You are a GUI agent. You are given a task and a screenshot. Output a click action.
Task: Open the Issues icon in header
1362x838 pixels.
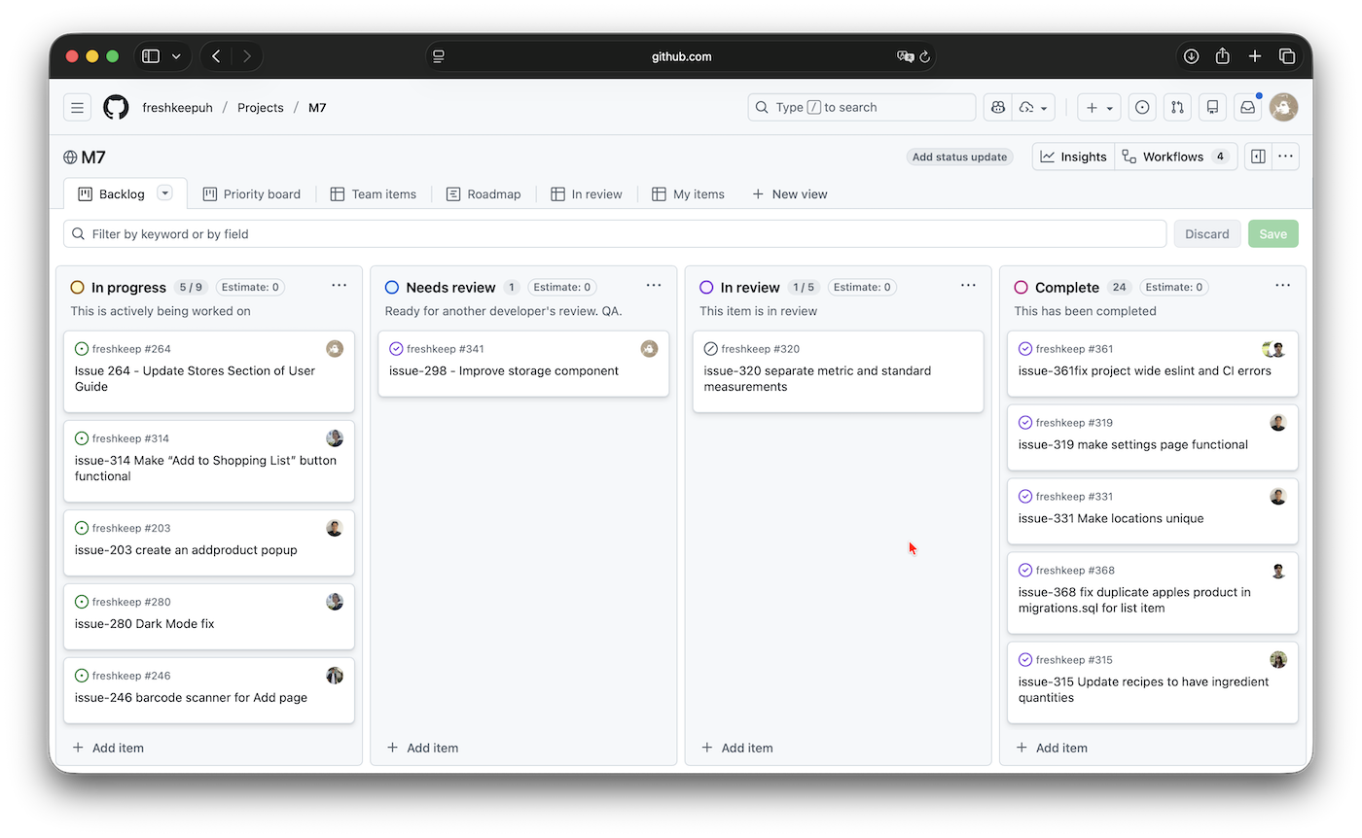coord(1142,107)
